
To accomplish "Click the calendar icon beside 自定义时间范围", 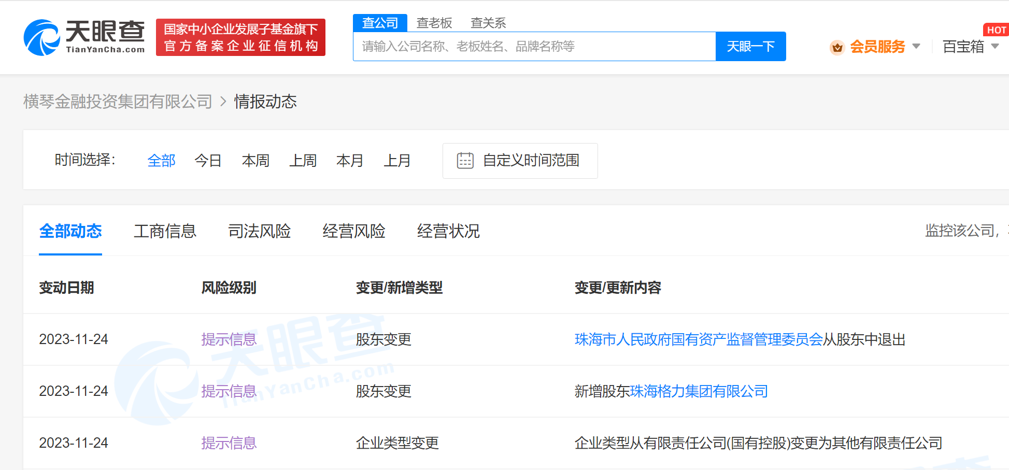I will tap(465, 161).
